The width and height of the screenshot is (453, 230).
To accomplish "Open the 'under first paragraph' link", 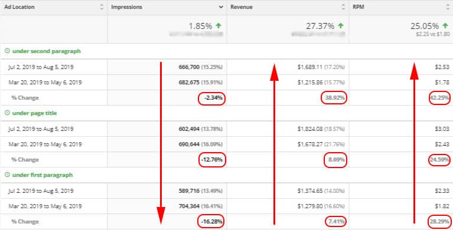I will pos(42,175).
